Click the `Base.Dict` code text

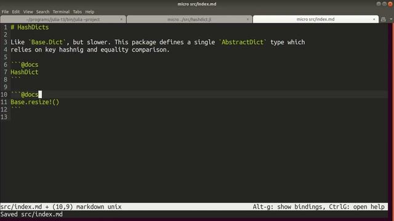tap(47, 42)
